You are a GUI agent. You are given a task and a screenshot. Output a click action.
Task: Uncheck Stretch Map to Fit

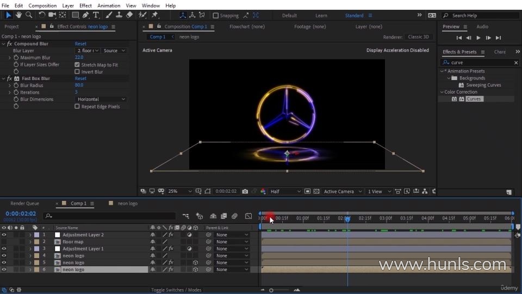point(77,65)
